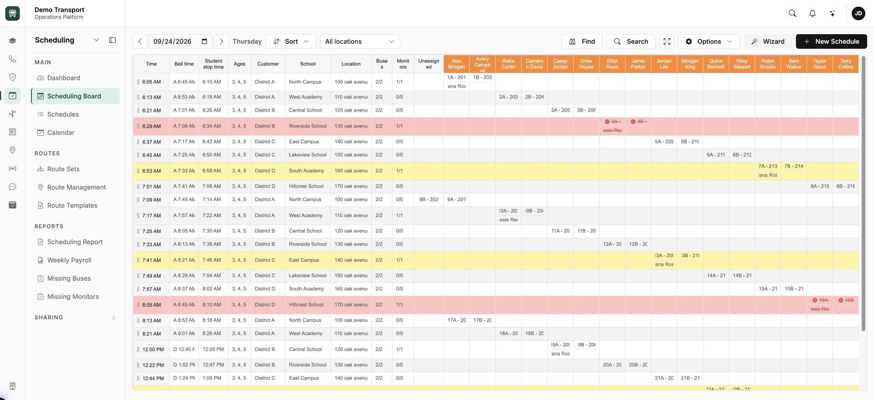Screen dimensions: 874x400
Task: Click the Alex Morgan column header
Action: click(457, 64)
